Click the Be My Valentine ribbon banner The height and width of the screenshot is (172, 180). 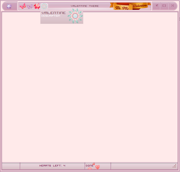pyautogui.click(x=130, y=6)
